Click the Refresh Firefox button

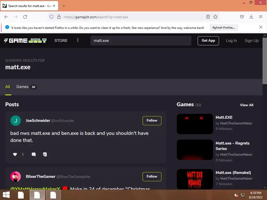223,28
